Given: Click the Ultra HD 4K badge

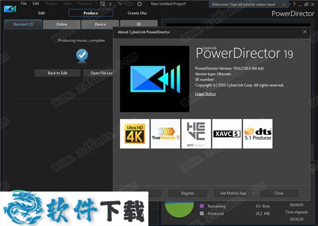Looking at the screenshot, I should coord(135,134).
